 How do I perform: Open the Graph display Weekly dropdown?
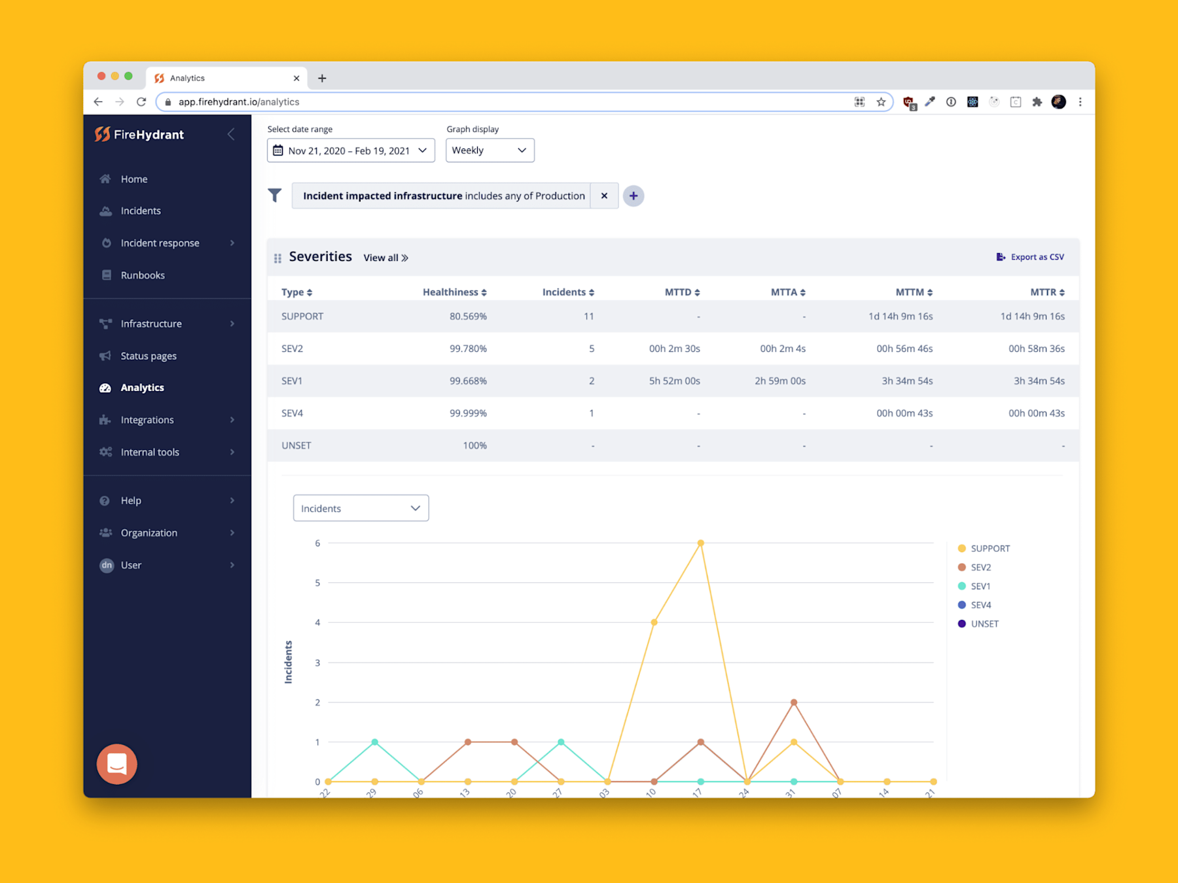click(x=490, y=150)
